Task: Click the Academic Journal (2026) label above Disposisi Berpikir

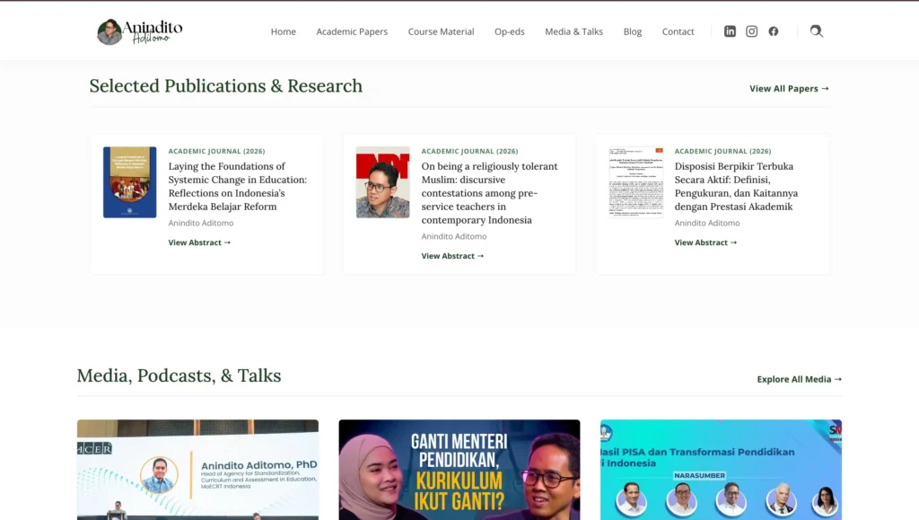Action: coord(722,151)
